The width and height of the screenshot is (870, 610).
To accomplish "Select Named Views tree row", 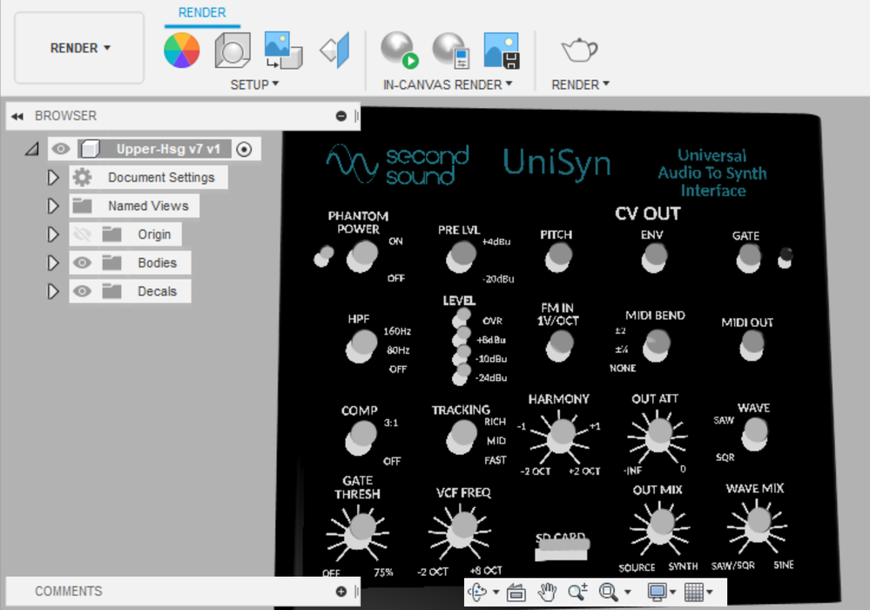I will [x=134, y=206].
